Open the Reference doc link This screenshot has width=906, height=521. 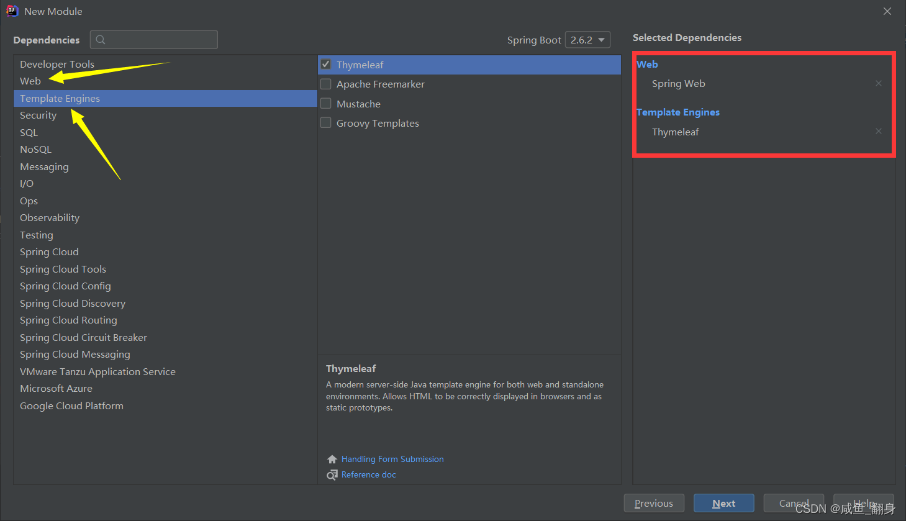pos(369,475)
